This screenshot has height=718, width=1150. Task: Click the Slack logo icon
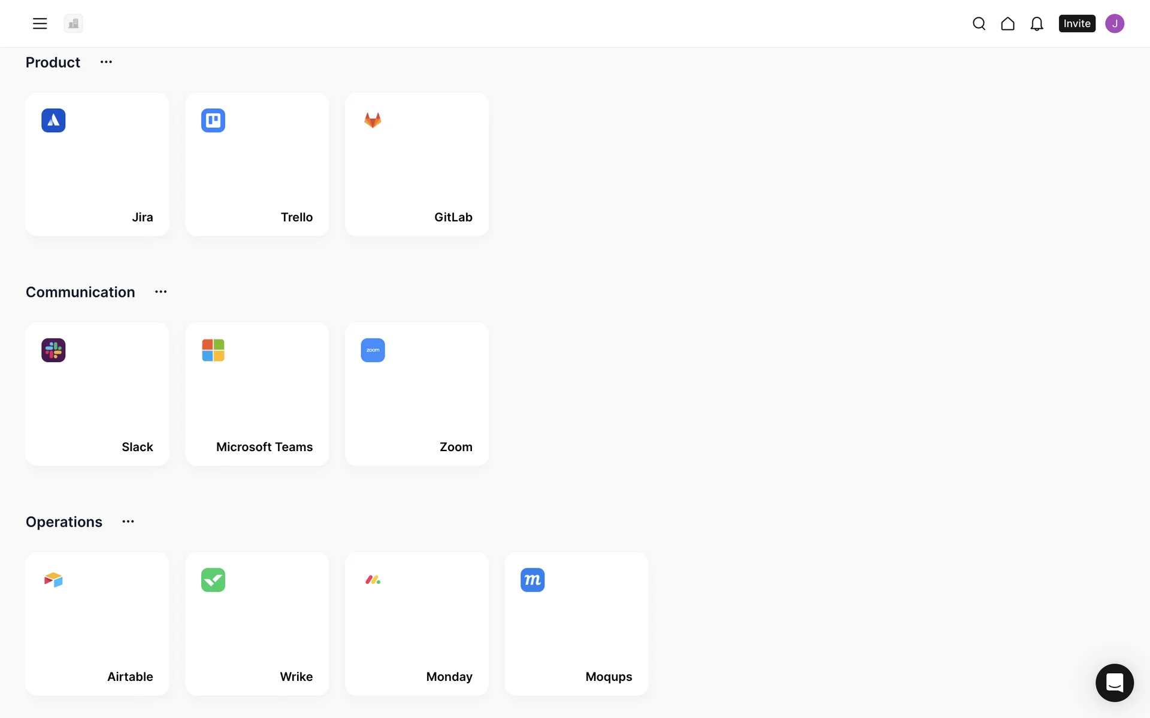[x=53, y=350]
